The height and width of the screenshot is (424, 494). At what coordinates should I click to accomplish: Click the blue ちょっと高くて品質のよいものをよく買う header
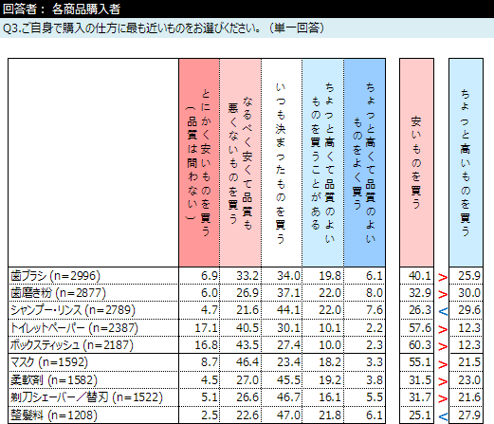[x=364, y=162]
